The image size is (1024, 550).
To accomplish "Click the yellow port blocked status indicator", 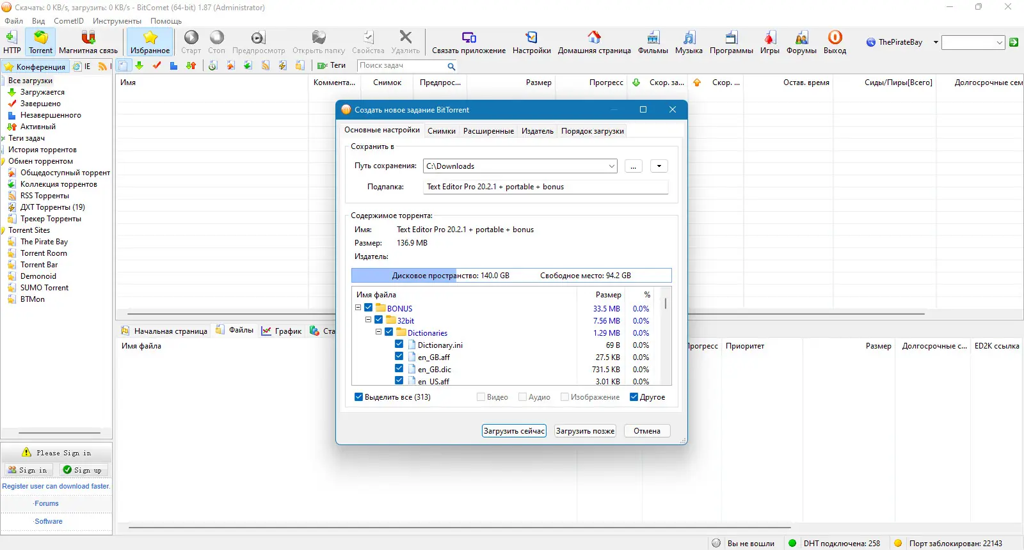I will pyautogui.click(x=898, y=543).
